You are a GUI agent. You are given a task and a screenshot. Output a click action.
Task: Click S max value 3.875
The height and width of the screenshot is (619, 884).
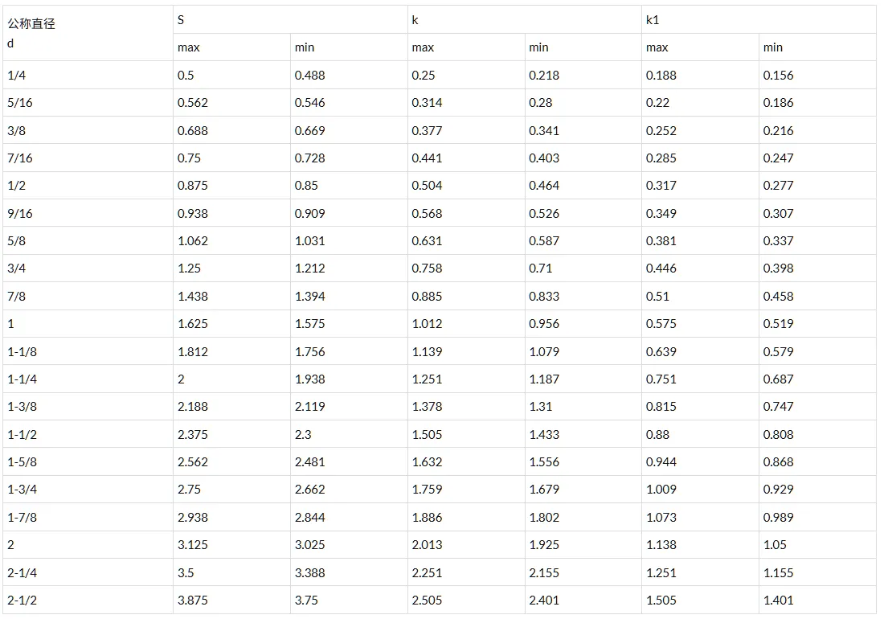click(192, 601)
